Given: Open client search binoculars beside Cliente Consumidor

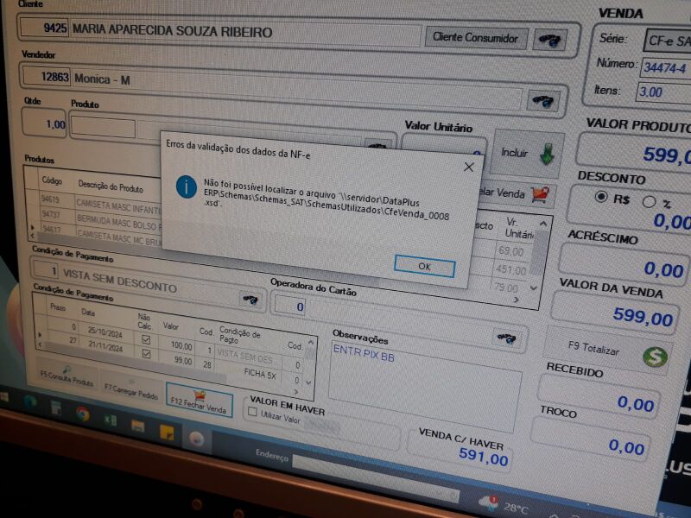Looking at the screenshot, I should pyautogui.click(x=549, y=41).
